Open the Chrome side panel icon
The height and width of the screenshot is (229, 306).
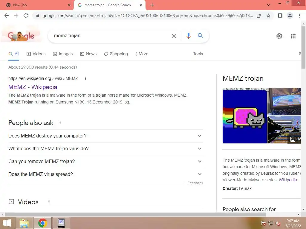pos(280,16)
